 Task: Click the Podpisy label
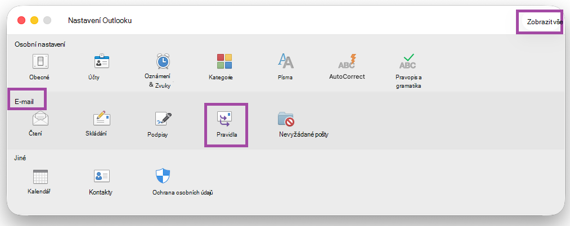coord(158,135)
